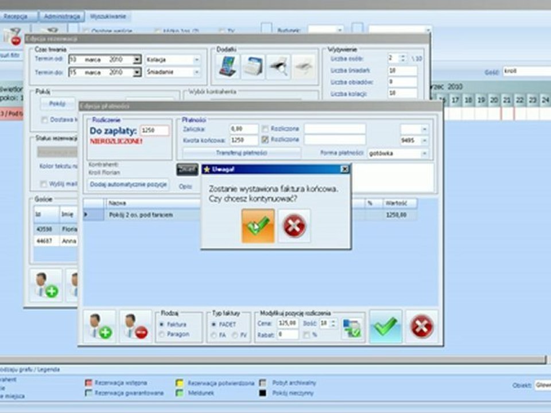The height and width of the screenshot is (413, 551).
Task: Accept payment edit with large green check
Action: pos(386,326)
